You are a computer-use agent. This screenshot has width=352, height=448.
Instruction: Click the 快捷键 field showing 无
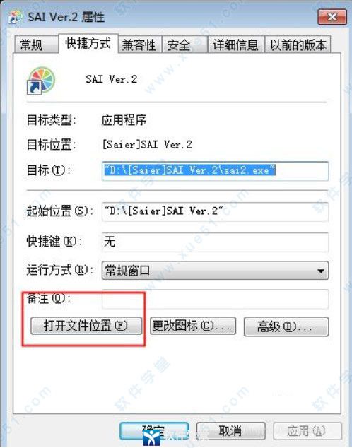click(x=215, y=242)
